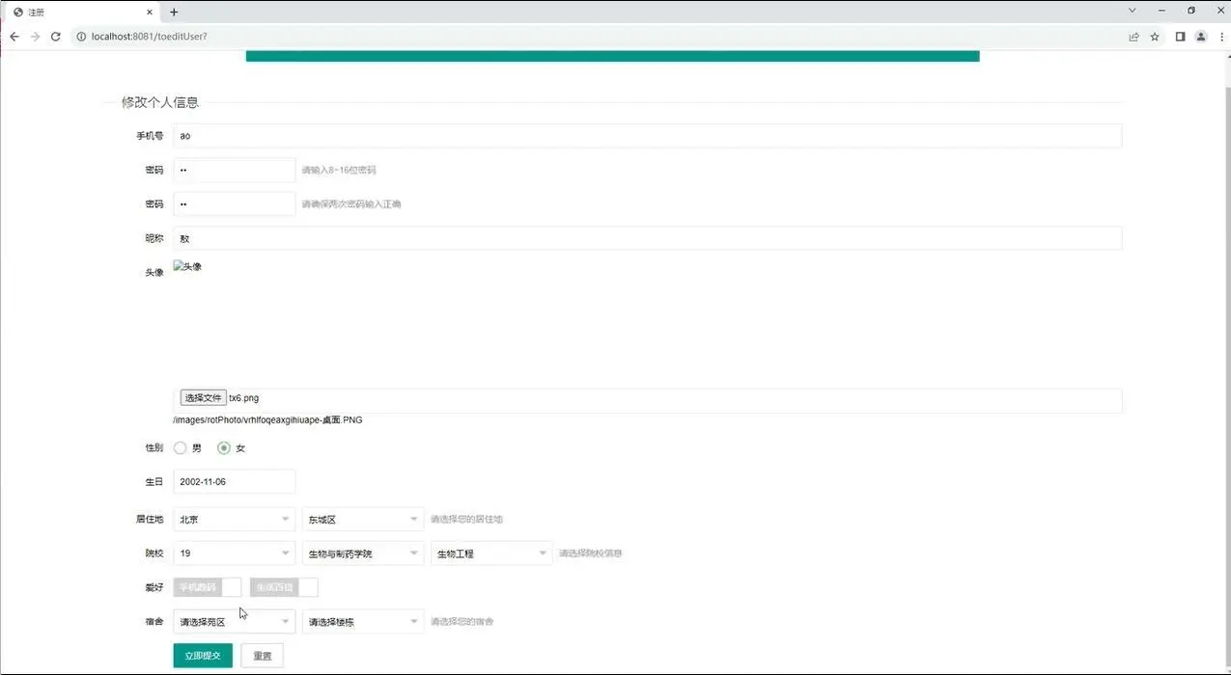Screen dimensions: 1231x675
Task: Click the browser back arrow icon
Action: pos(14,36)
